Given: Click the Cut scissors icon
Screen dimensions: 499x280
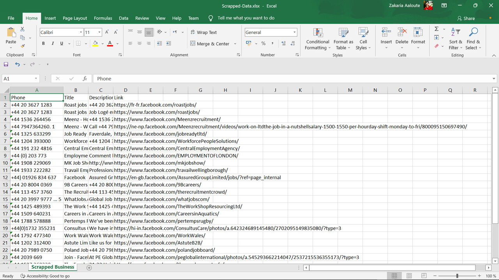Looking at the screenshot, I should (x=22, y=30).
